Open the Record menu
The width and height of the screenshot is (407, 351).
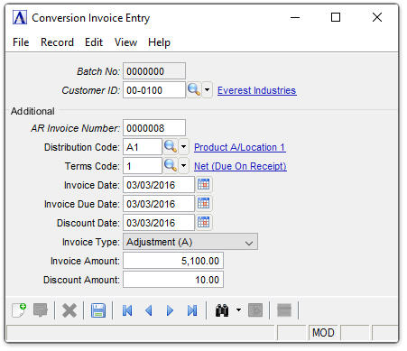coord(57,42)
